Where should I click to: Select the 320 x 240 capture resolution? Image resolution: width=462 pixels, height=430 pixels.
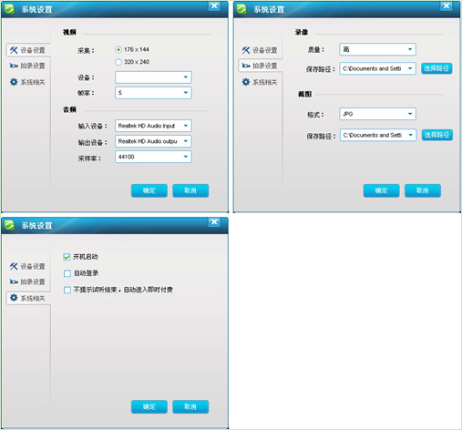coord(118,62)
